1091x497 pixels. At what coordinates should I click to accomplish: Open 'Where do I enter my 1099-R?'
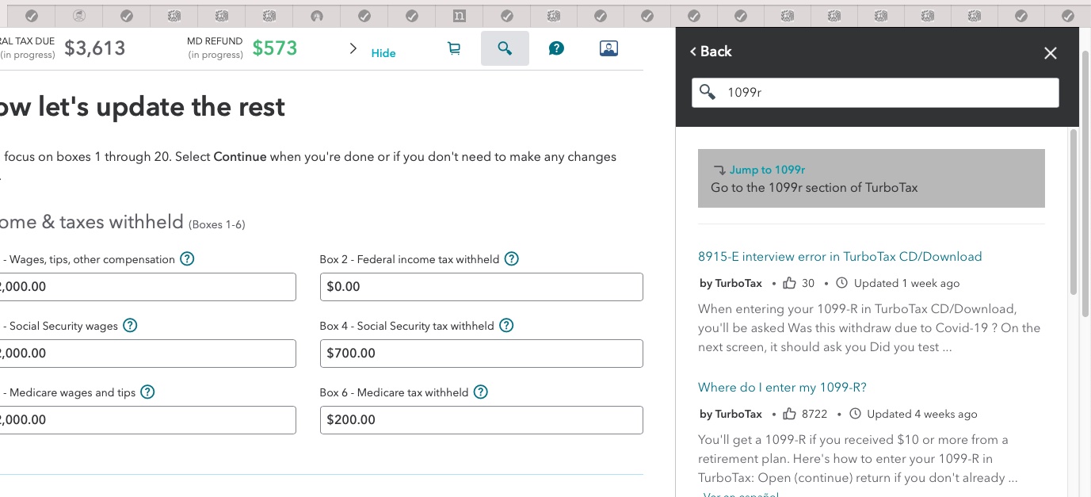782,388
